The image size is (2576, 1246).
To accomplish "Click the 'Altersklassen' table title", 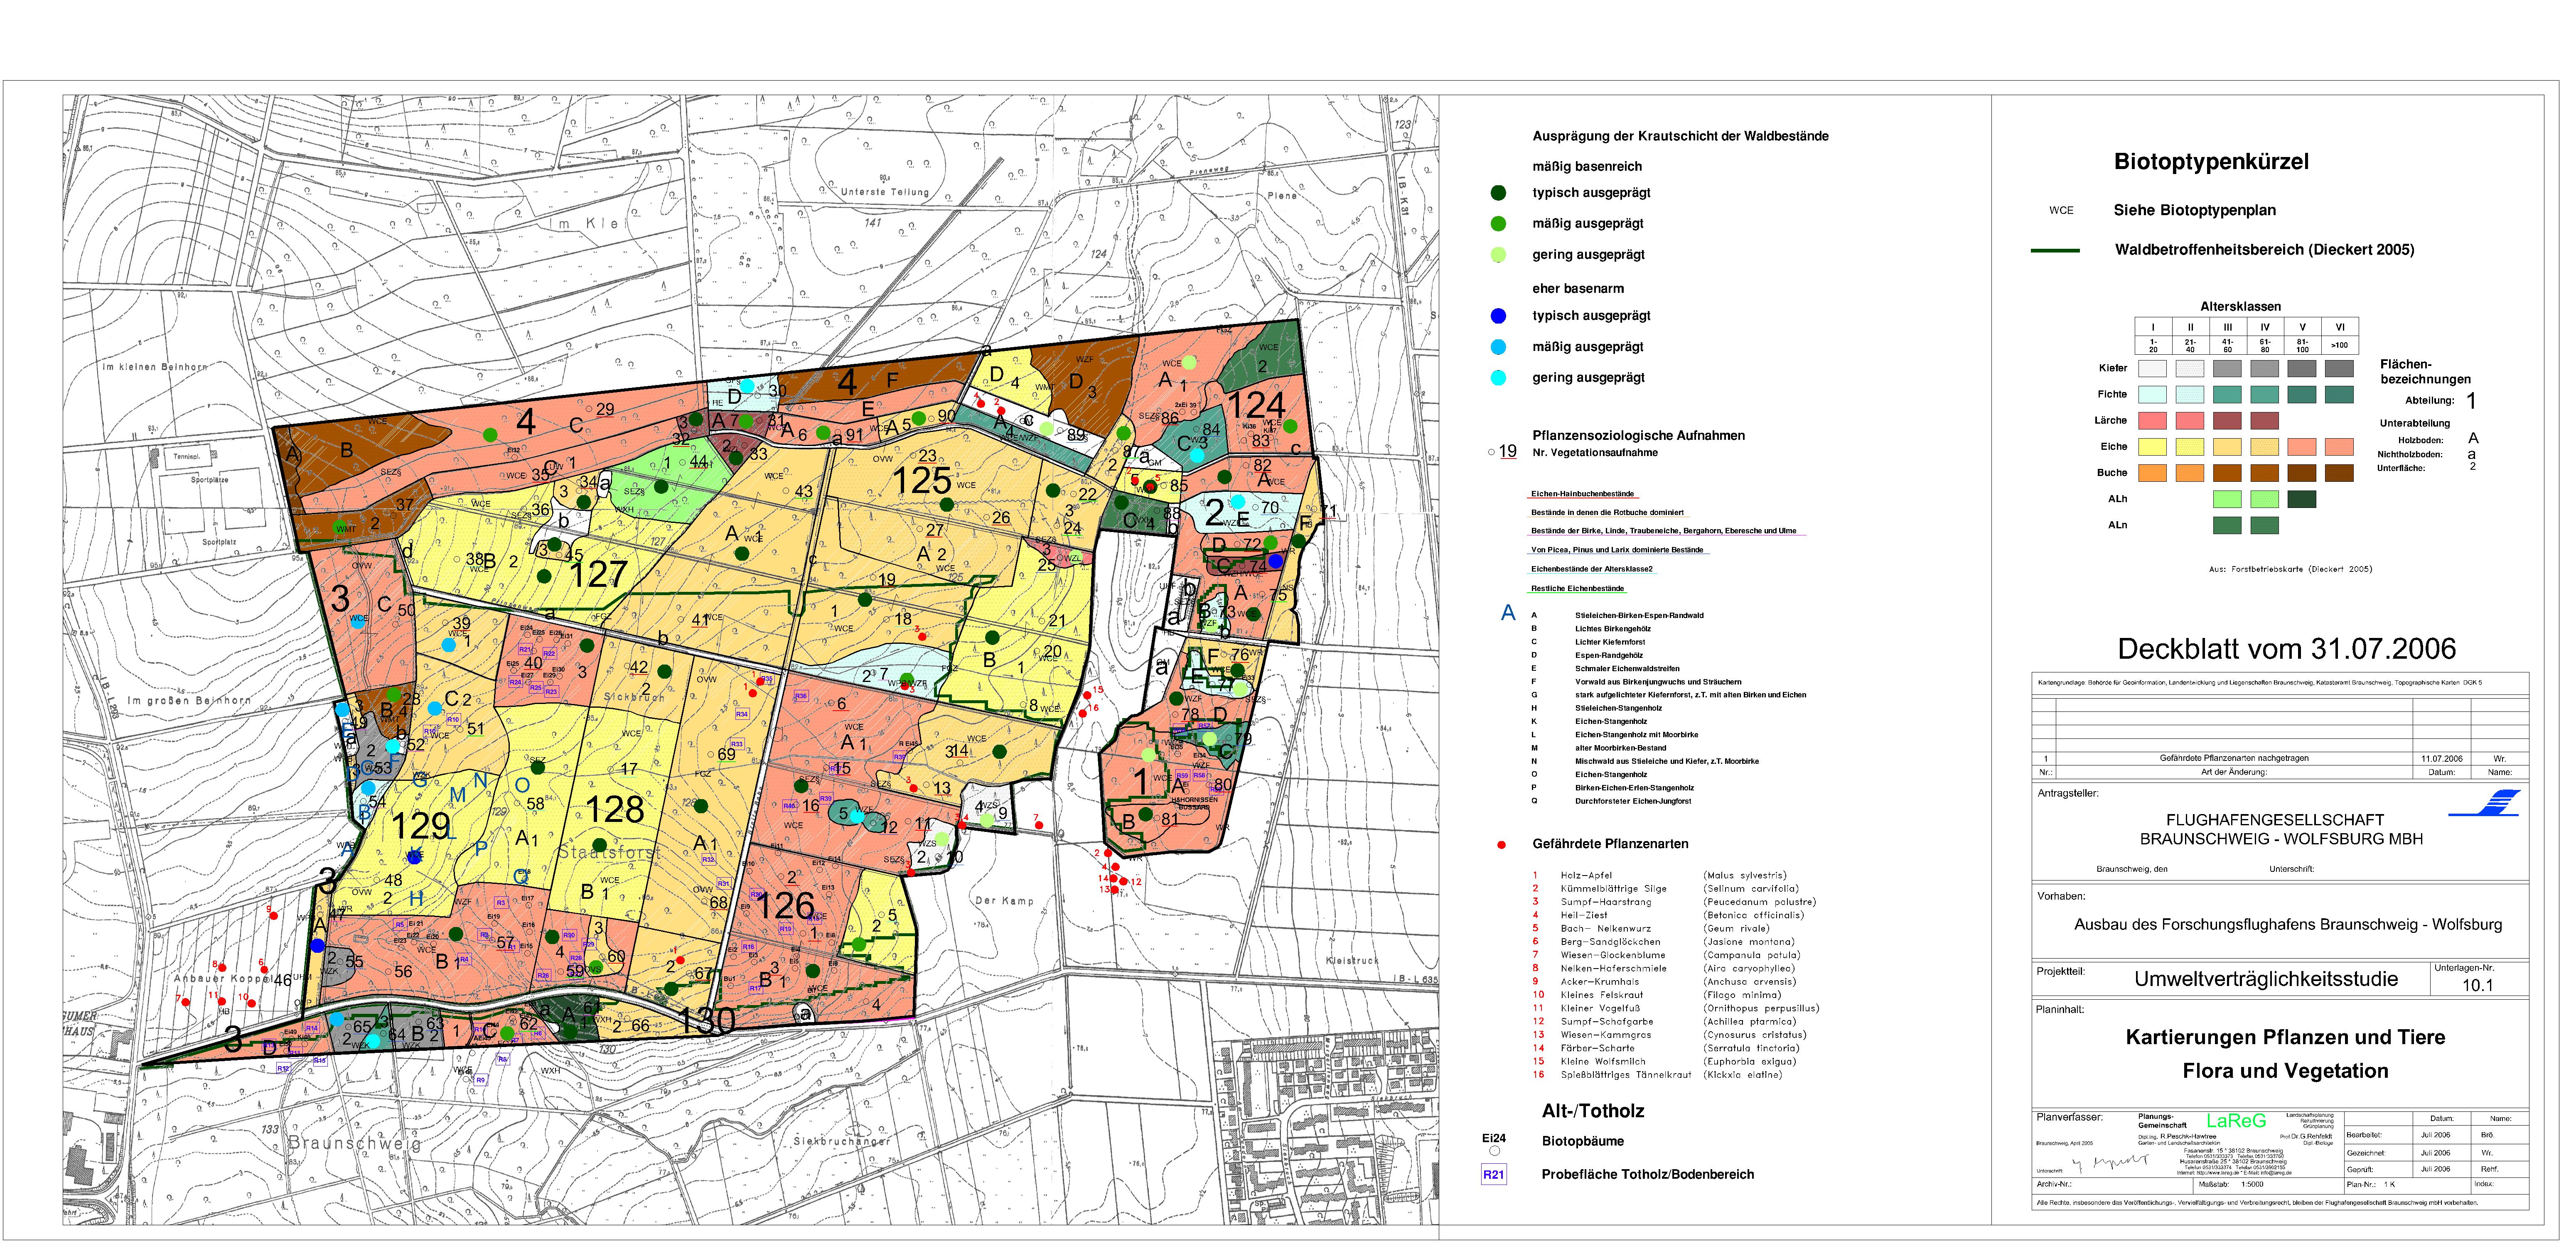I will coord(2240,307).
